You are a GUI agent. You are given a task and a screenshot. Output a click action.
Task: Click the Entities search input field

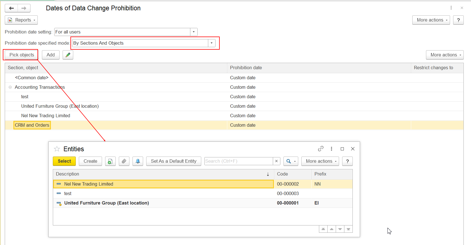click(239, 161)
